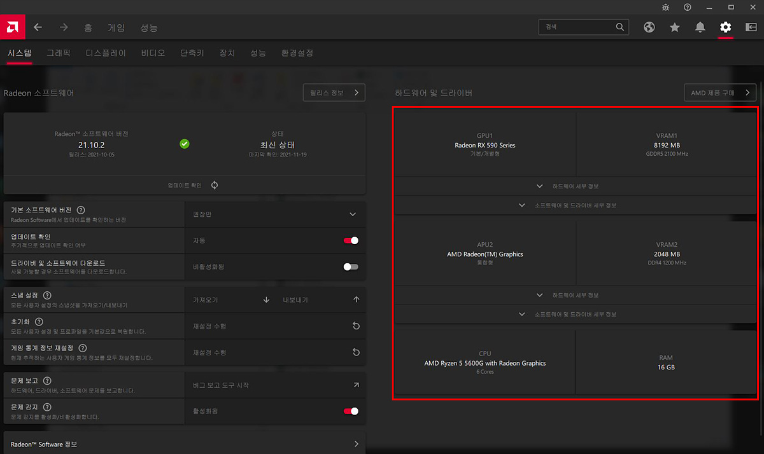Click 16 GB RAM value

(x=666, y=367)
